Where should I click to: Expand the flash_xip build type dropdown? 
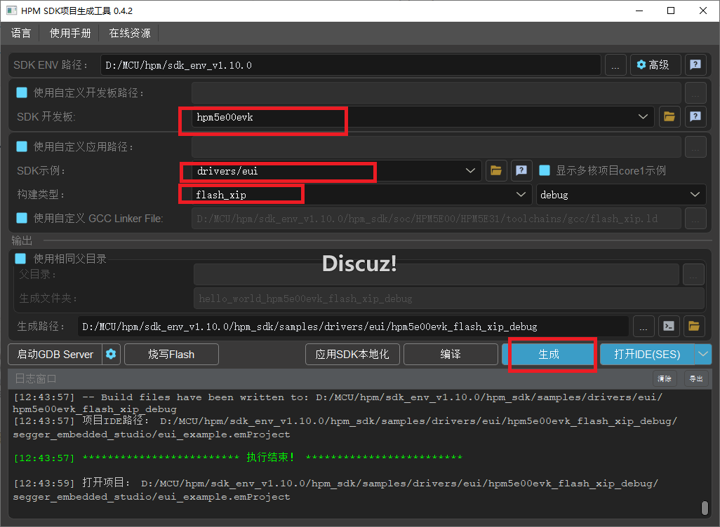click(521, 195)
